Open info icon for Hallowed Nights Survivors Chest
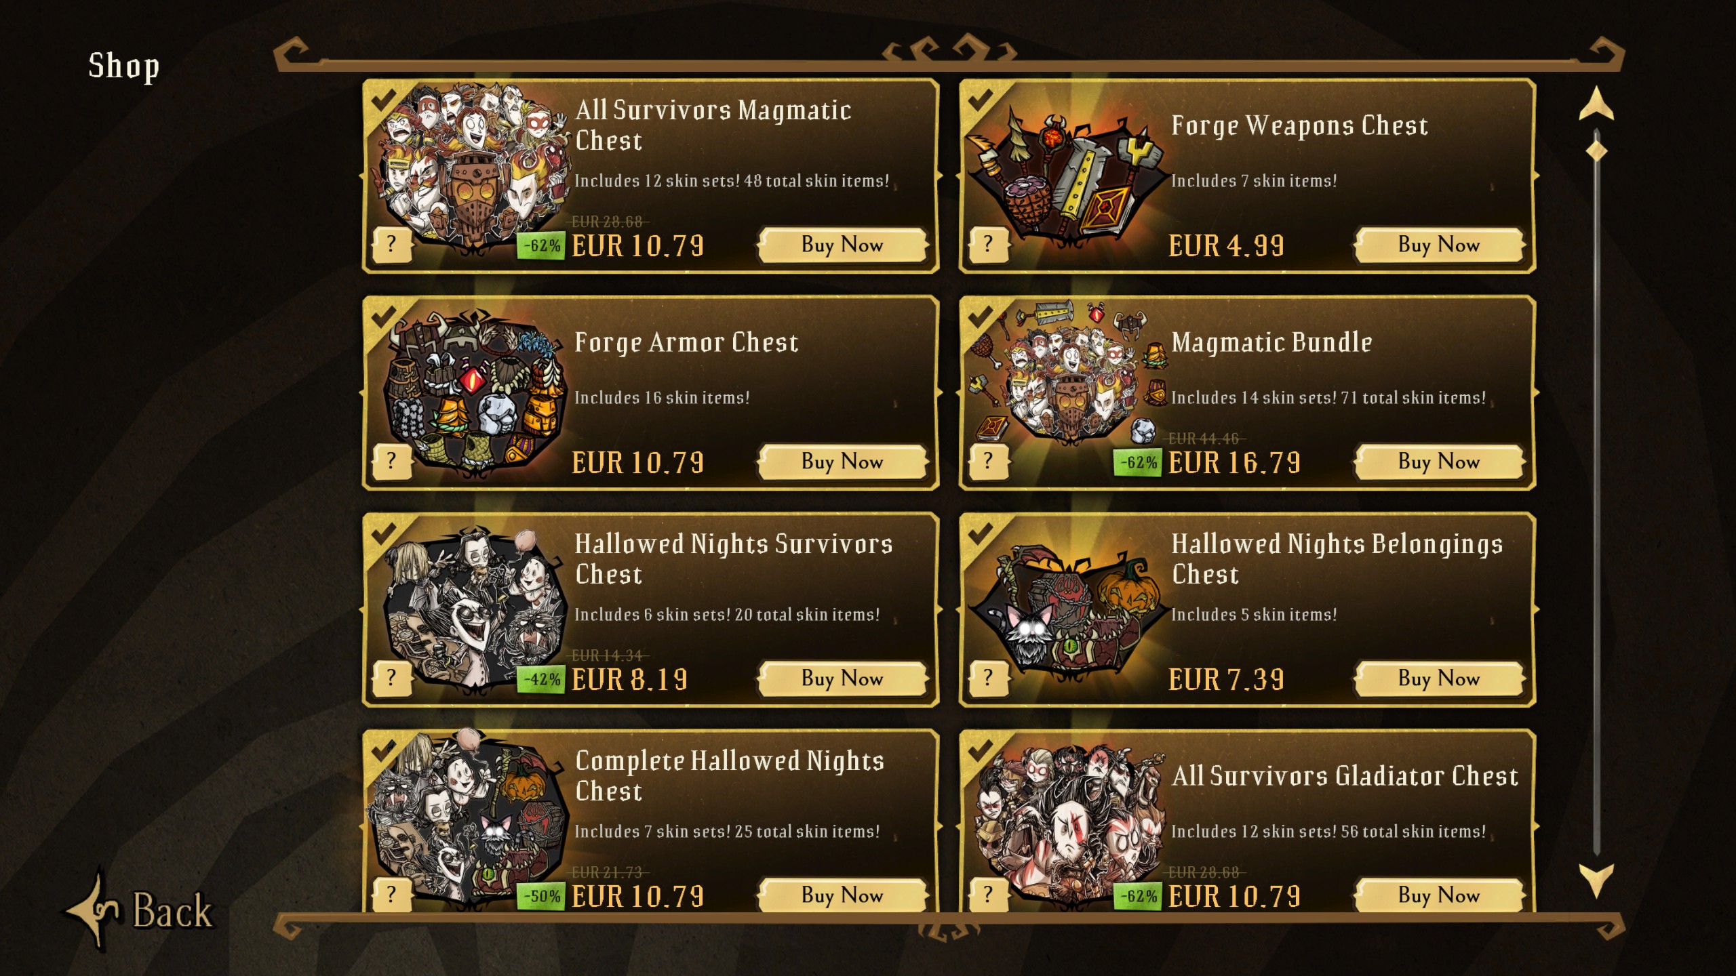 coord(392,678)
